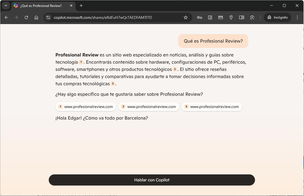This screenshot has width=304, height=196.
Task: Open inline citation 1 after 'tecnología'
Action: [x=81, y=62]
